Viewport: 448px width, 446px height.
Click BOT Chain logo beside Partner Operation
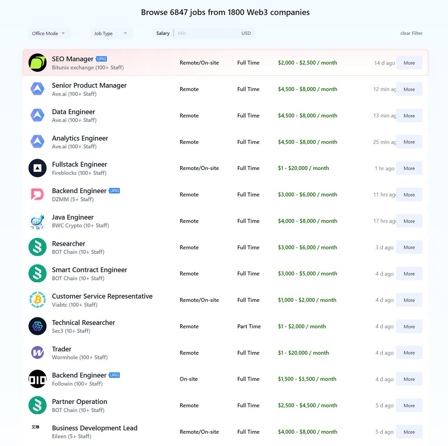pos(37,406)
